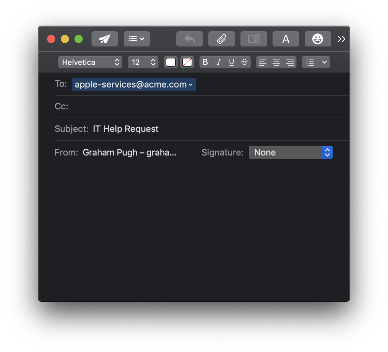Send the message with paper plane icon
This screenshot has width=388, height=352.
click(105, 39)
